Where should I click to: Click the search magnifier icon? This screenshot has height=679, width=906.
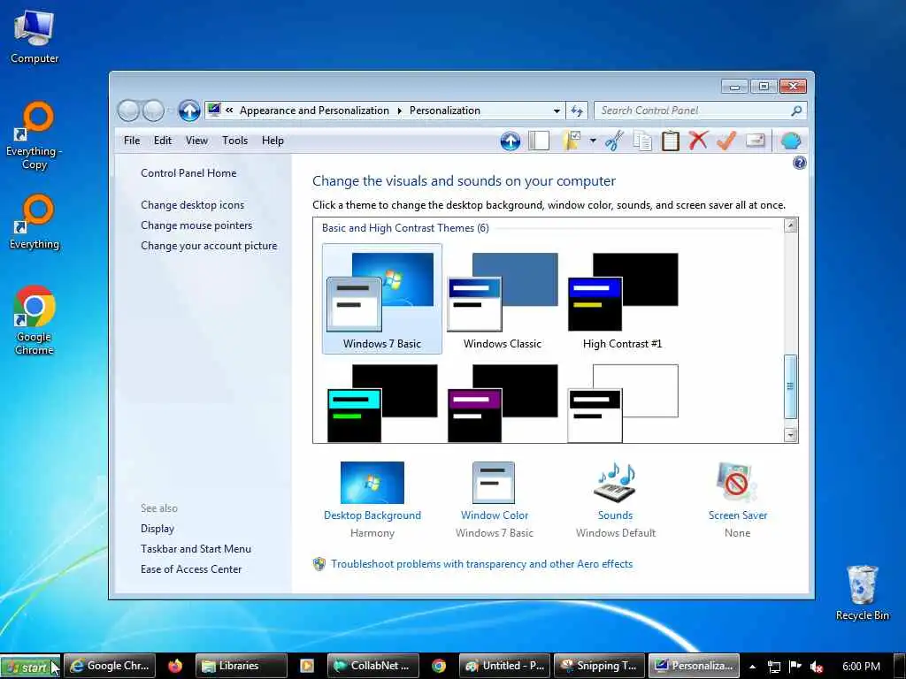click(796, 111)
